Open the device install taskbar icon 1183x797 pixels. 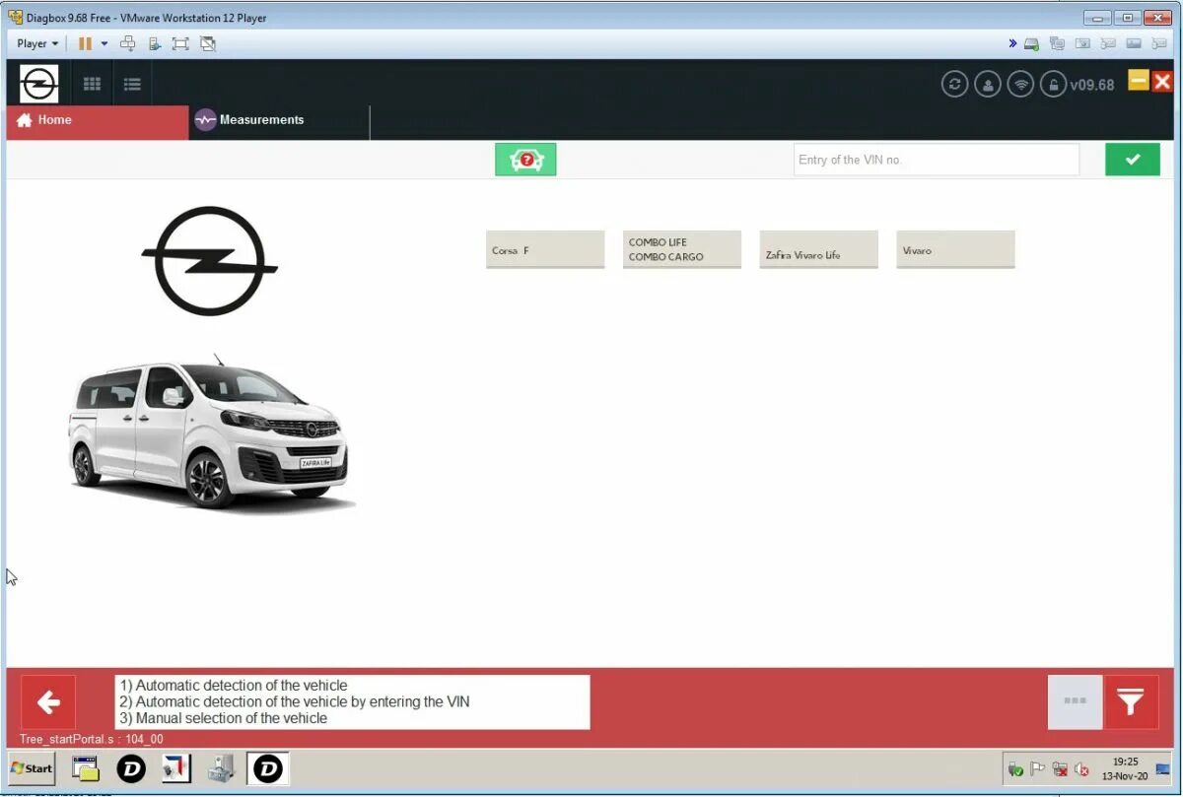[x=222, y=768]
